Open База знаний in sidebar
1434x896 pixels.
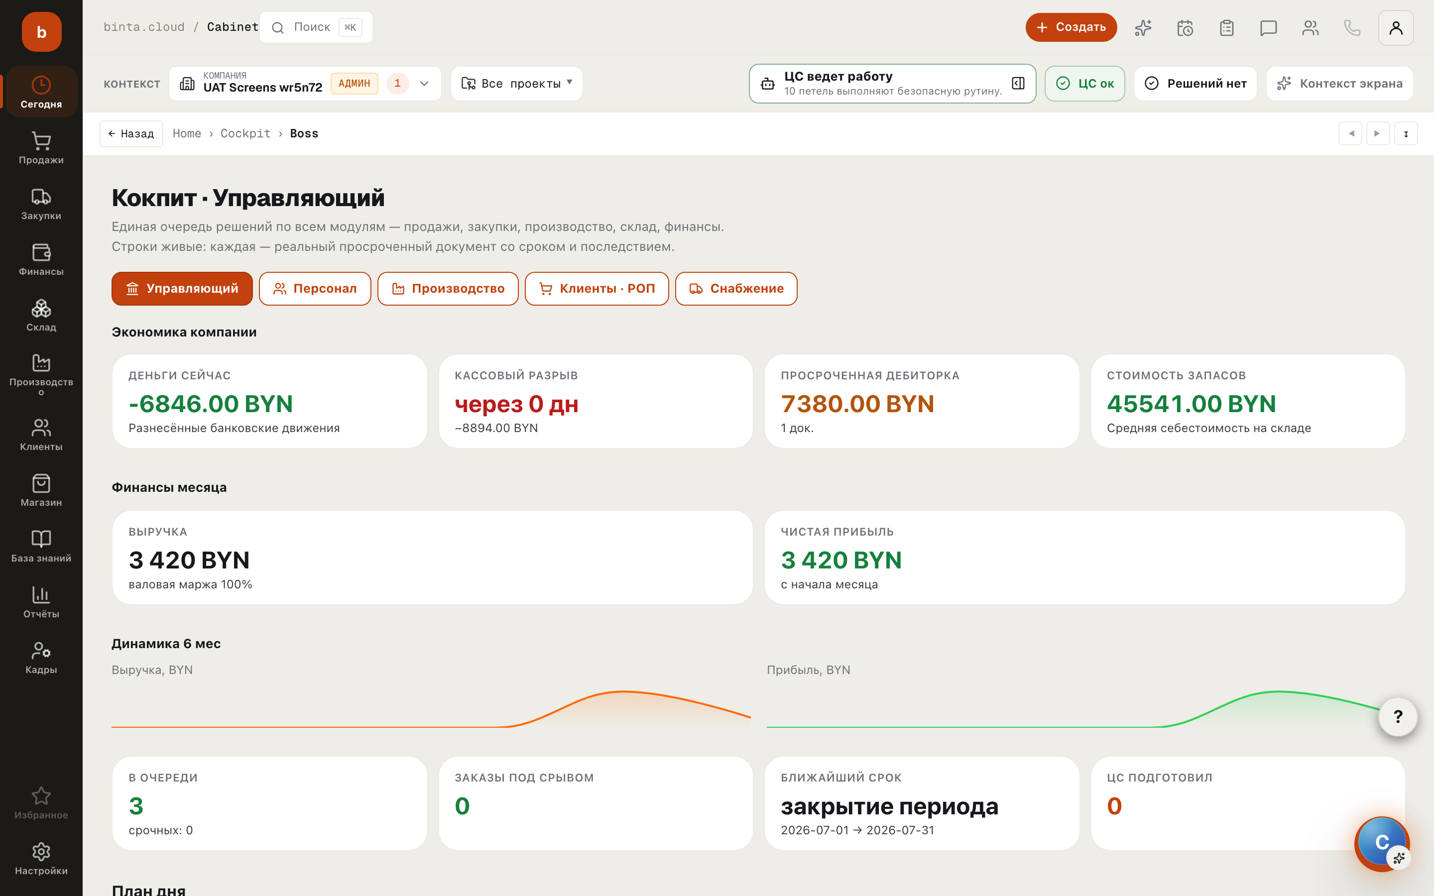41,546
